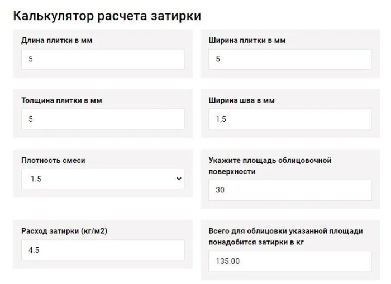391x284 pixels.
Task: Click the Длина плитки в мм label
Action: 57,41
